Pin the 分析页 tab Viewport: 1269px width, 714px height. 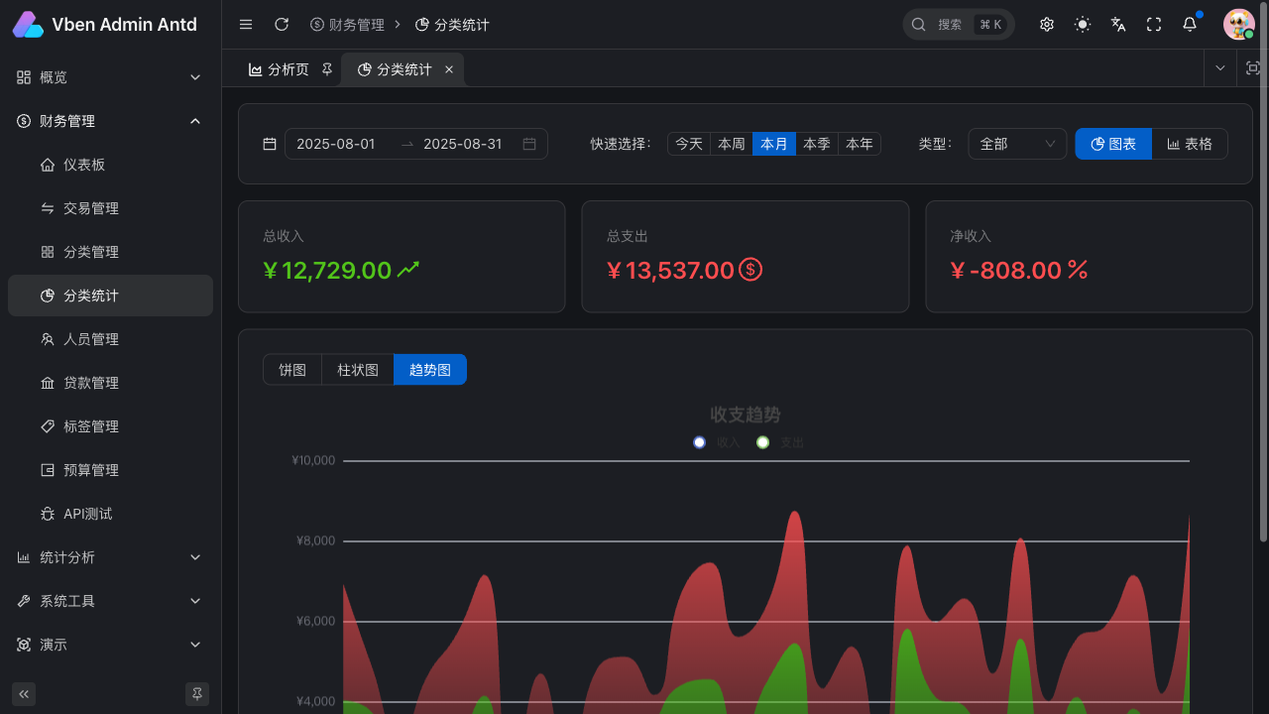click(x=327, y=69)
